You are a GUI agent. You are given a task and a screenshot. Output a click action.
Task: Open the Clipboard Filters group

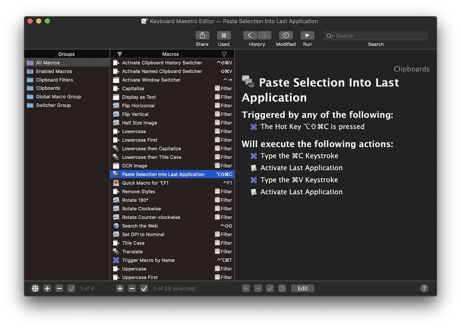pos(67,80)
